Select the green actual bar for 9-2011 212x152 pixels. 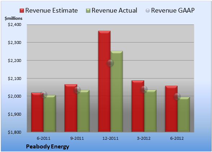(83, 111)
